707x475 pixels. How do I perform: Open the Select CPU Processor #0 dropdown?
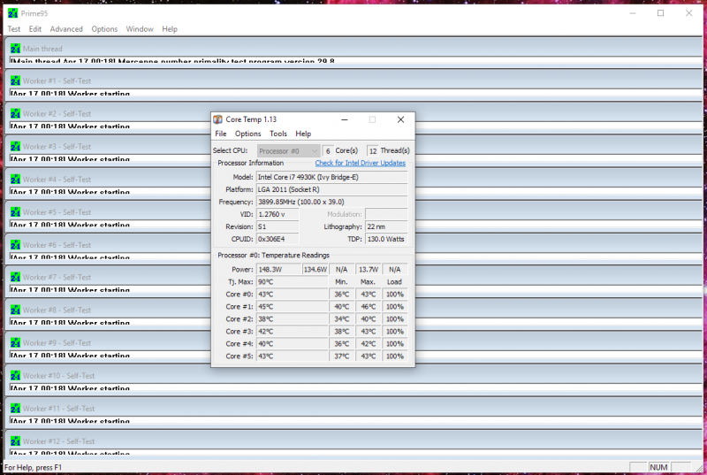pos(289,150)
